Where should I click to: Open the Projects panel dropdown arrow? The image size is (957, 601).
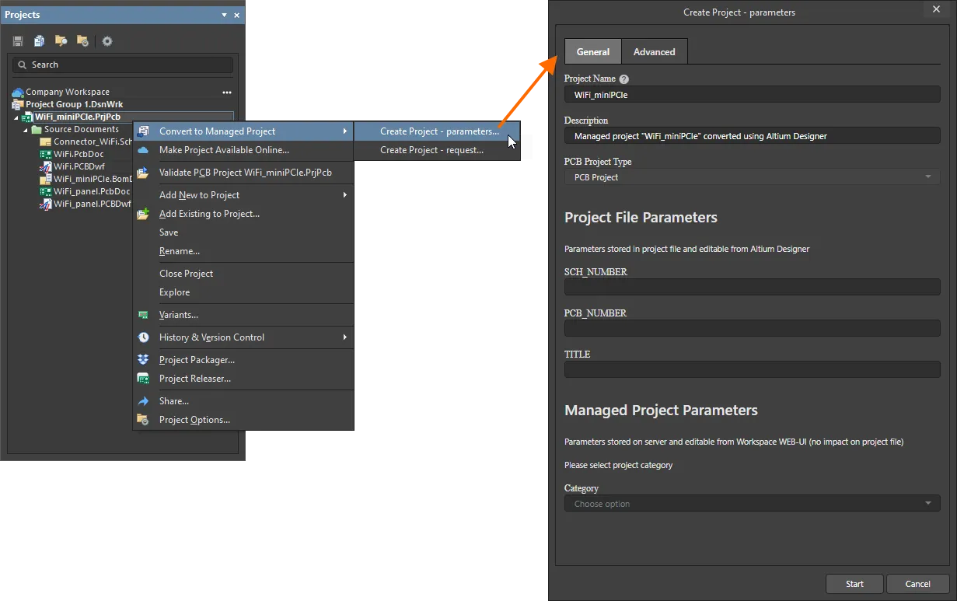pos(225,16)
